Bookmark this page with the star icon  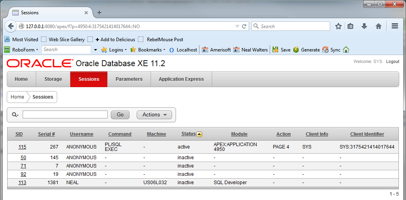coord(338,26)
